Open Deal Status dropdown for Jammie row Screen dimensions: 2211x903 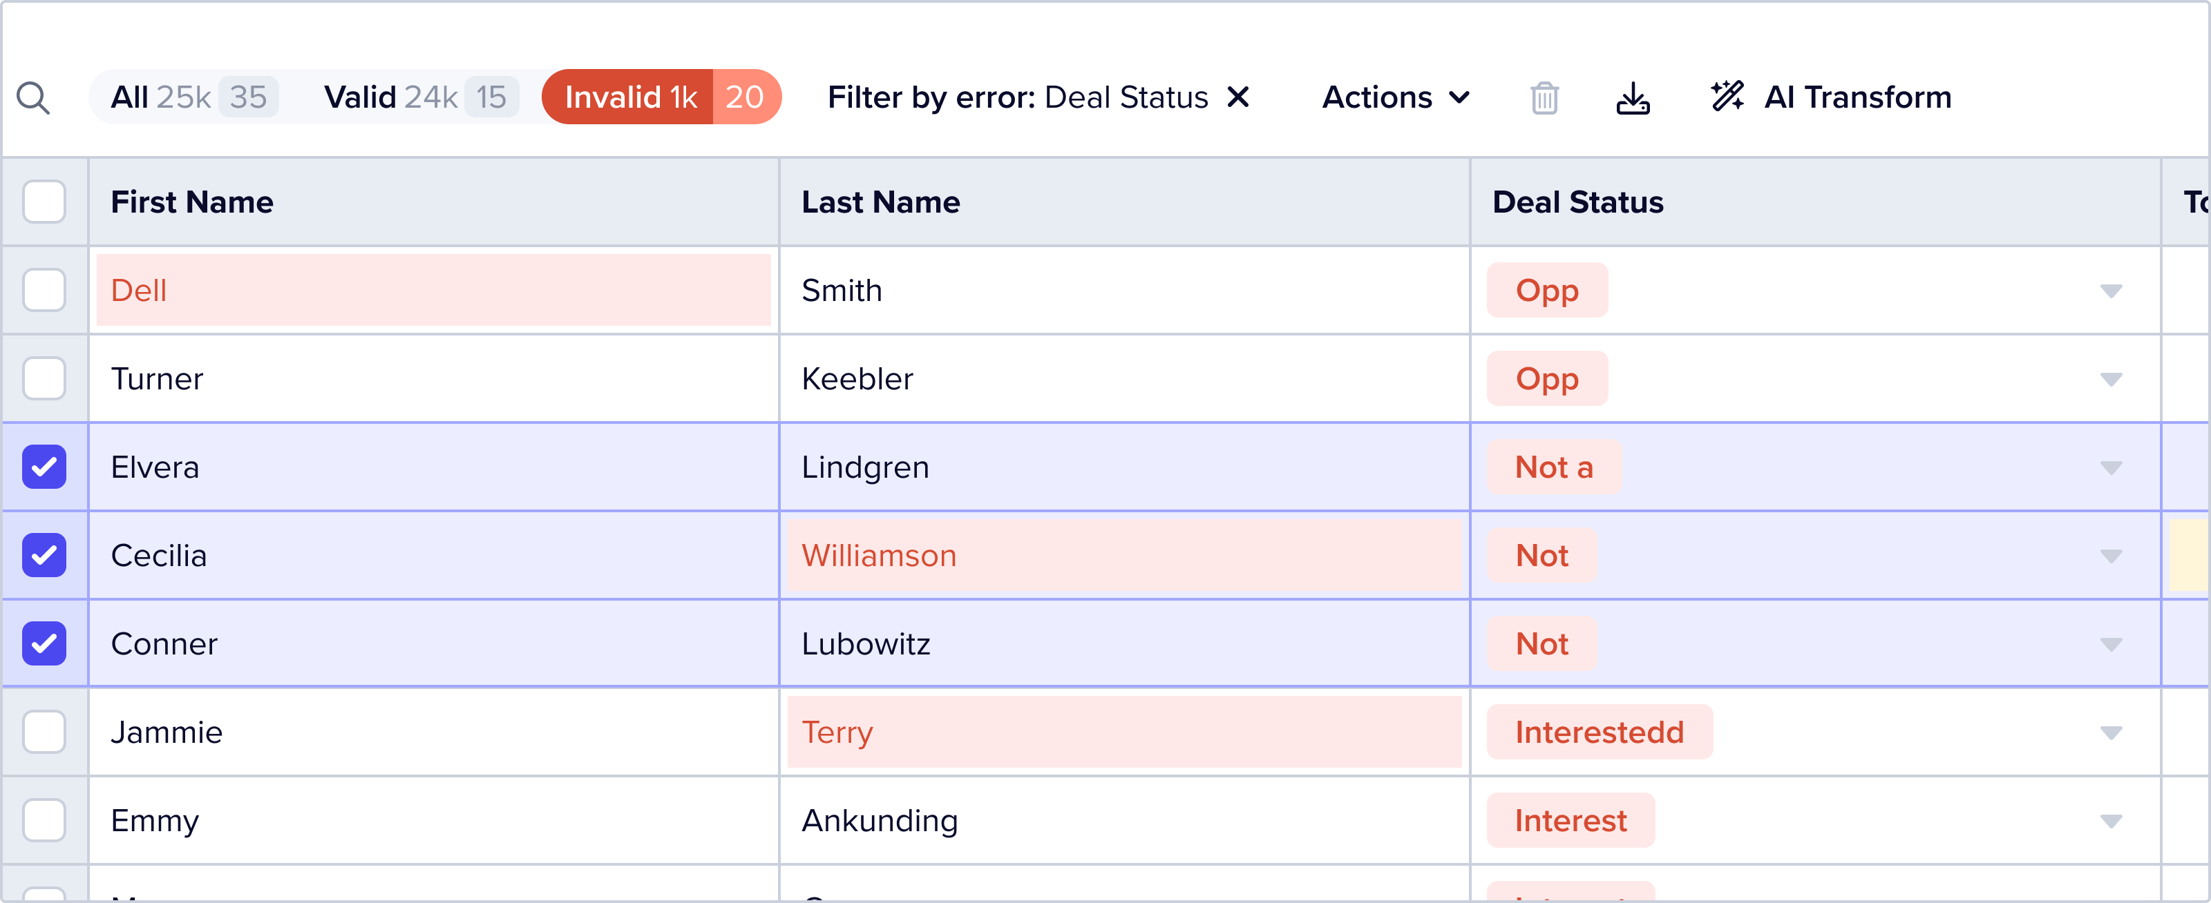tap(2111, 733)
